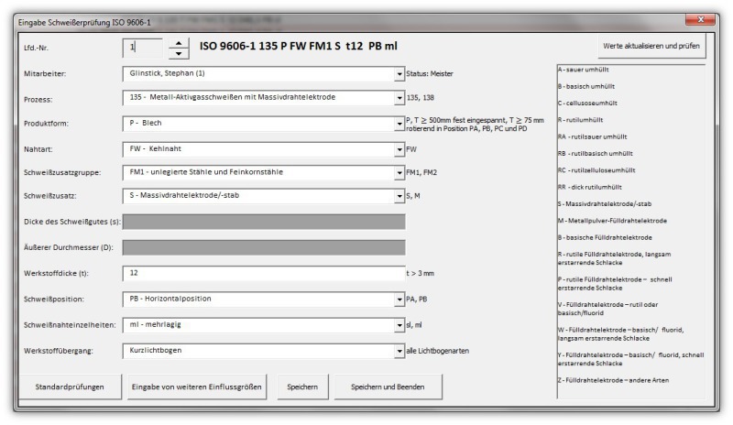733x425 pixels.
Task: Click the Lfd.-Nr. number input field
Action: pyautogui.click(x=142, y=47)
